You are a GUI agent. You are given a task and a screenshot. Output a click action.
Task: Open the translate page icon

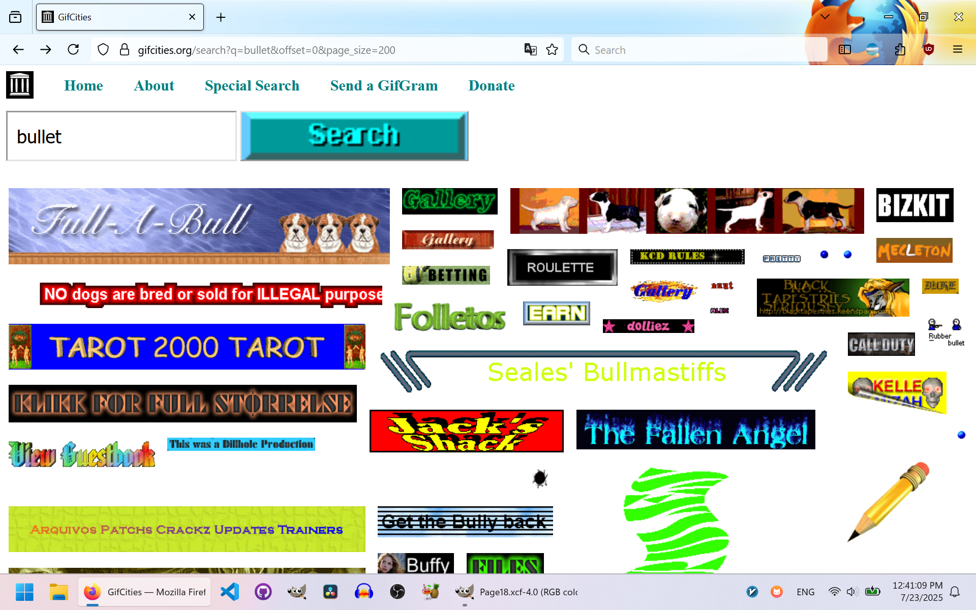click(530, 49)
